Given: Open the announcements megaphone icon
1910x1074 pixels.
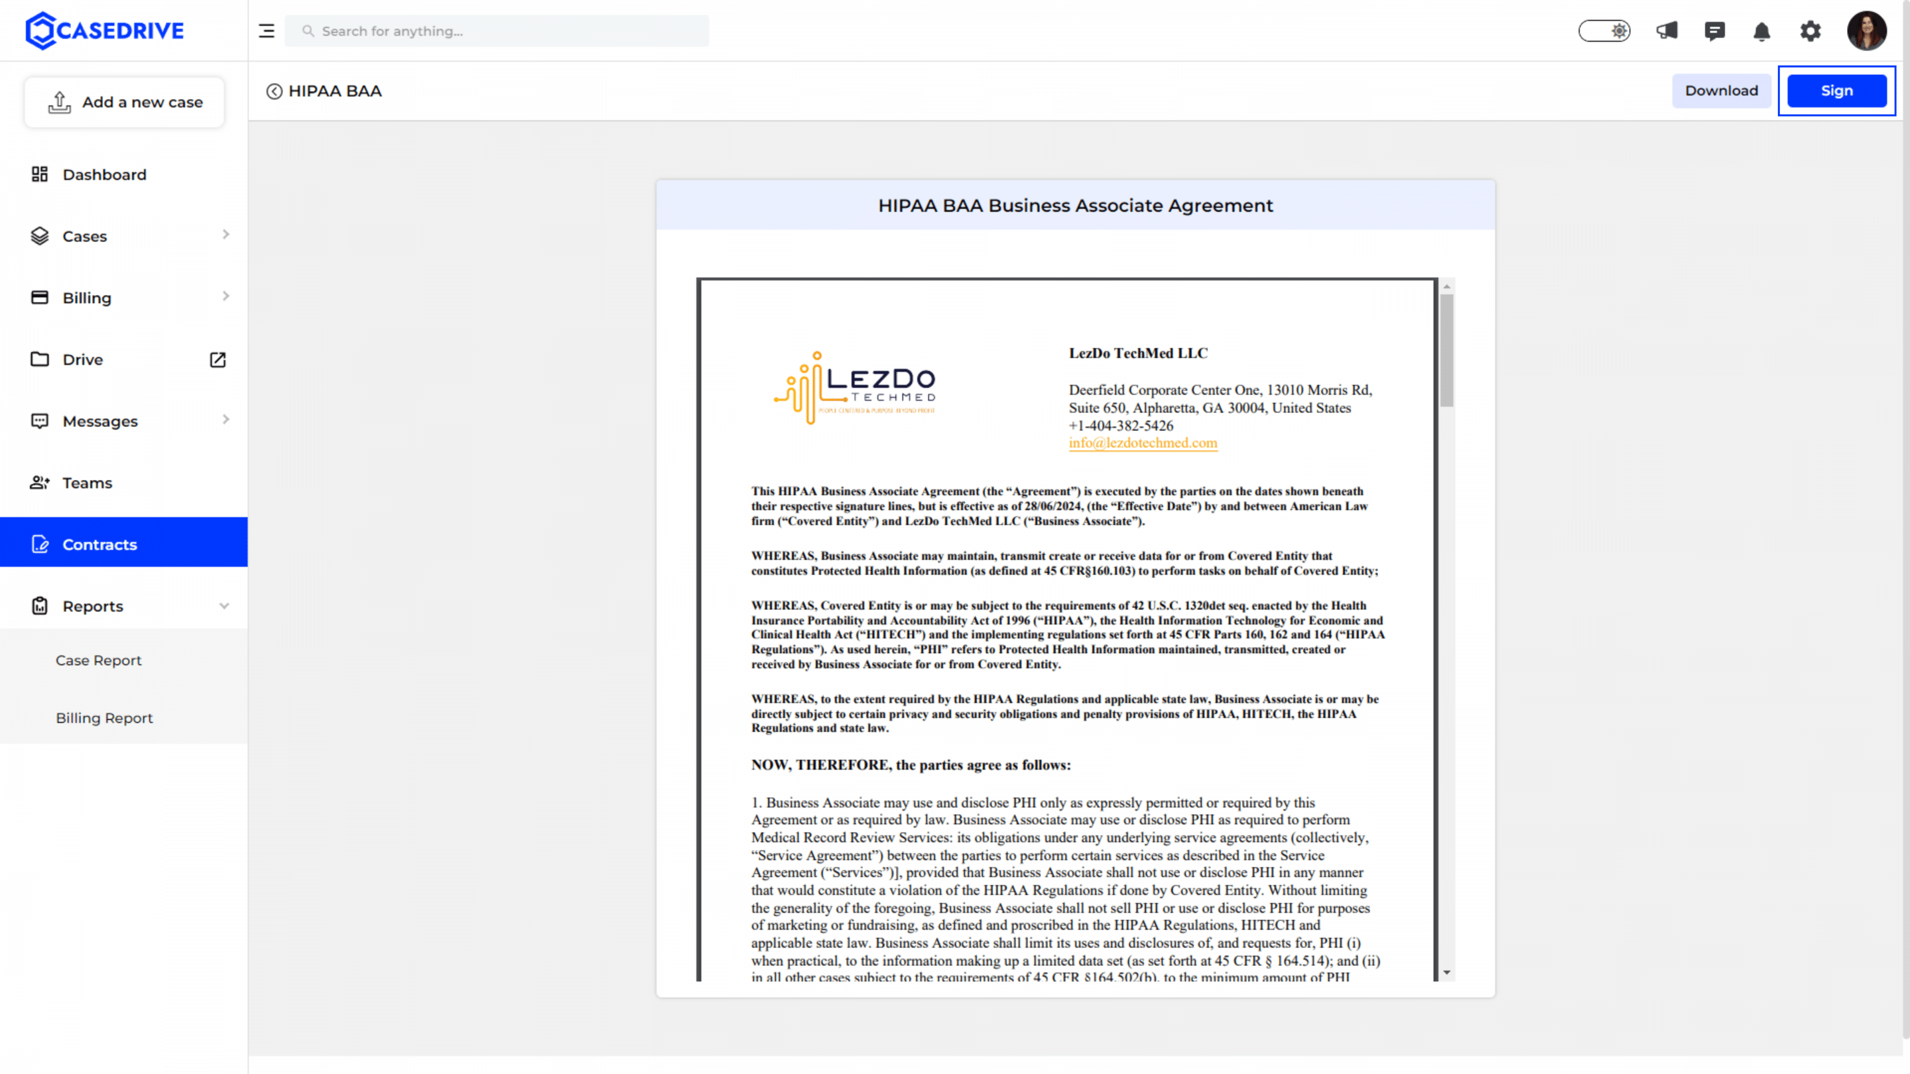Looking at the screenshot, I should point(1667,31).
